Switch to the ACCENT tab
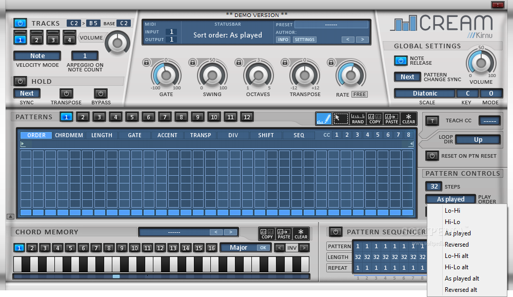Screen dimensions: 513x297 coord(167,135)
